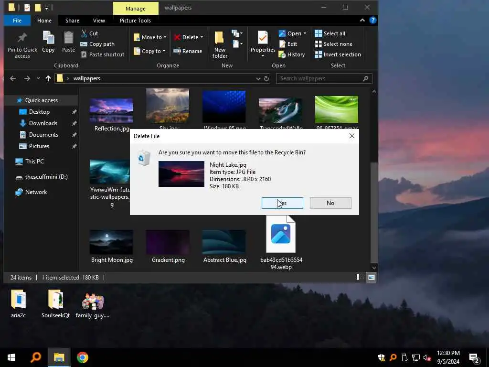This screenshot has height=367, width=489.
Task: Select the SoulseekQt desktop icon
Action: (x=55, y=303)
